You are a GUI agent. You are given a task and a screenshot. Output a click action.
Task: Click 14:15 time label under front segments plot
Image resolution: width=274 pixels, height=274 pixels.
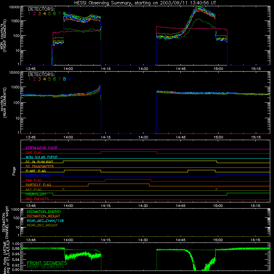(106, 69)
